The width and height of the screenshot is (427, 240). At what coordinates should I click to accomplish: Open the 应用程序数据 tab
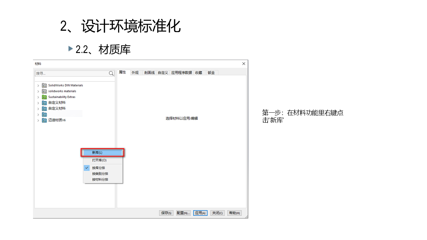181,73
